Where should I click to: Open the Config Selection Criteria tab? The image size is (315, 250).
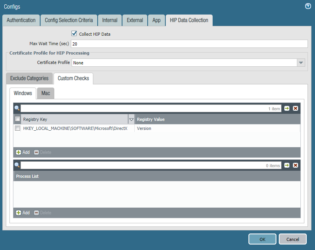coord(69,20)
